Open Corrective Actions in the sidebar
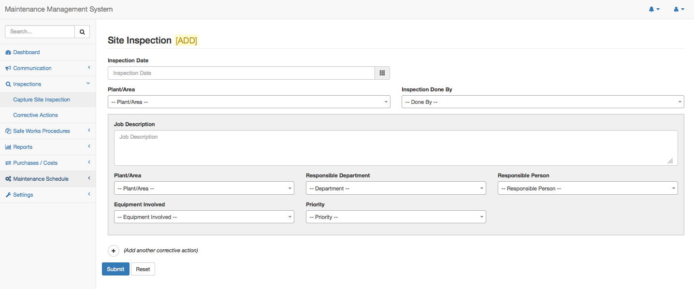694x289 pixels. pyautogui.click(x=35, y=115)
